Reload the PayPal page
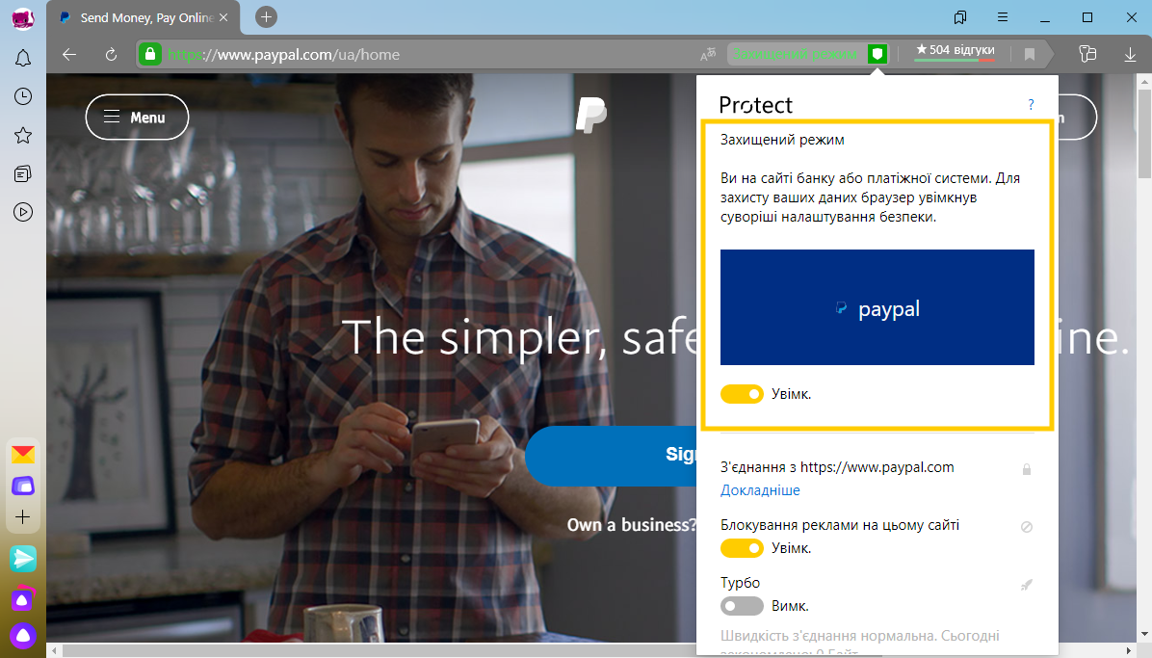 (111, 54)
